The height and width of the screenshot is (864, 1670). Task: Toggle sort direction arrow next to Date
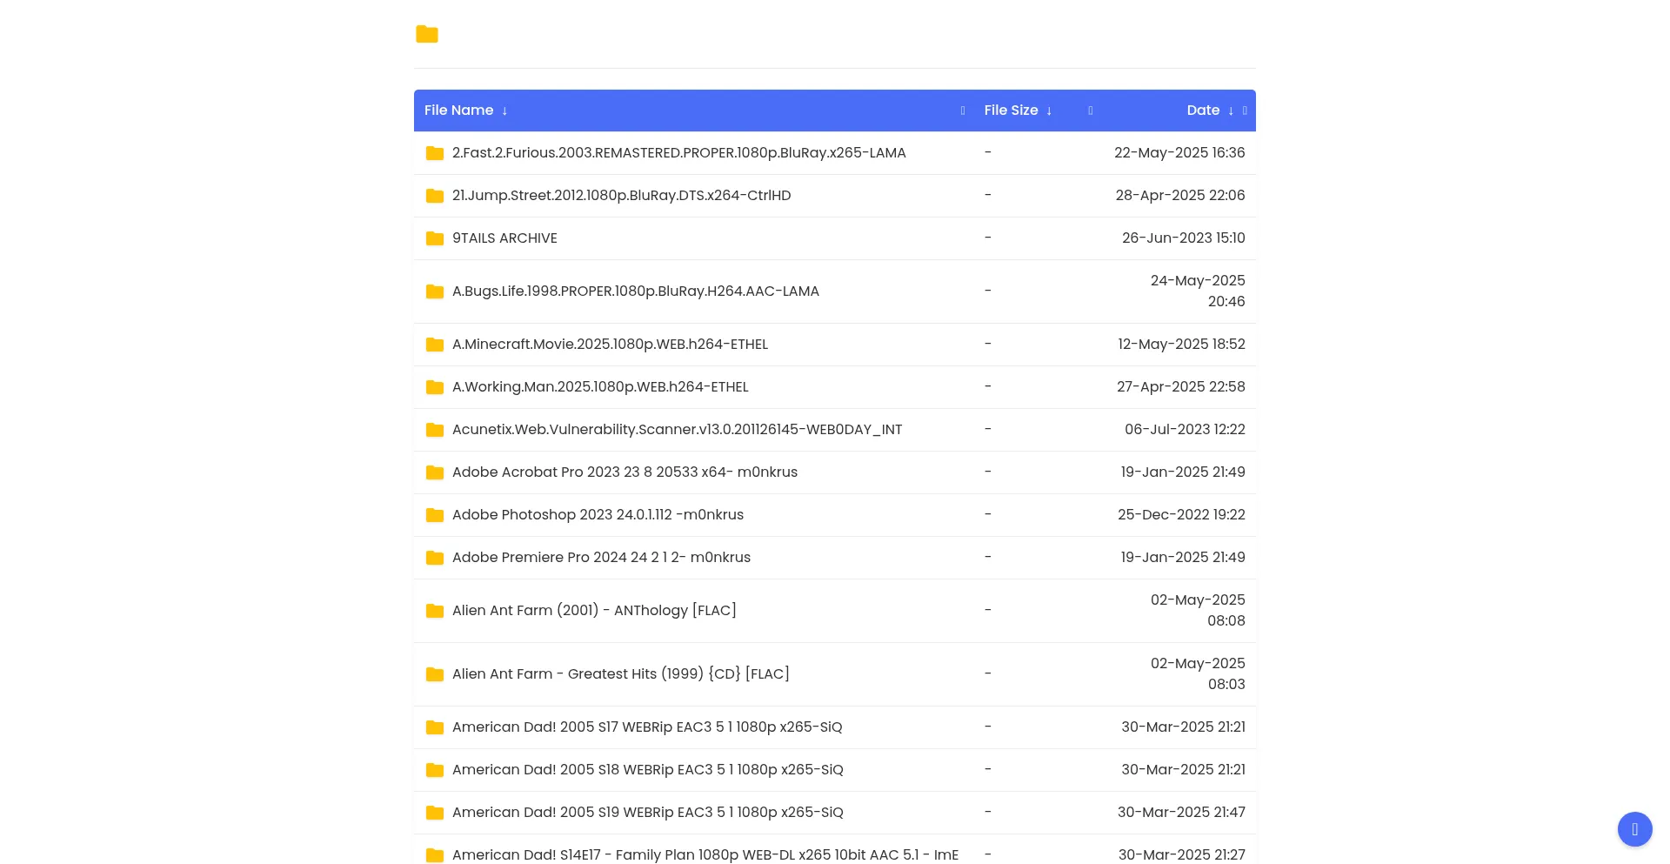(x=1230, y=111)
